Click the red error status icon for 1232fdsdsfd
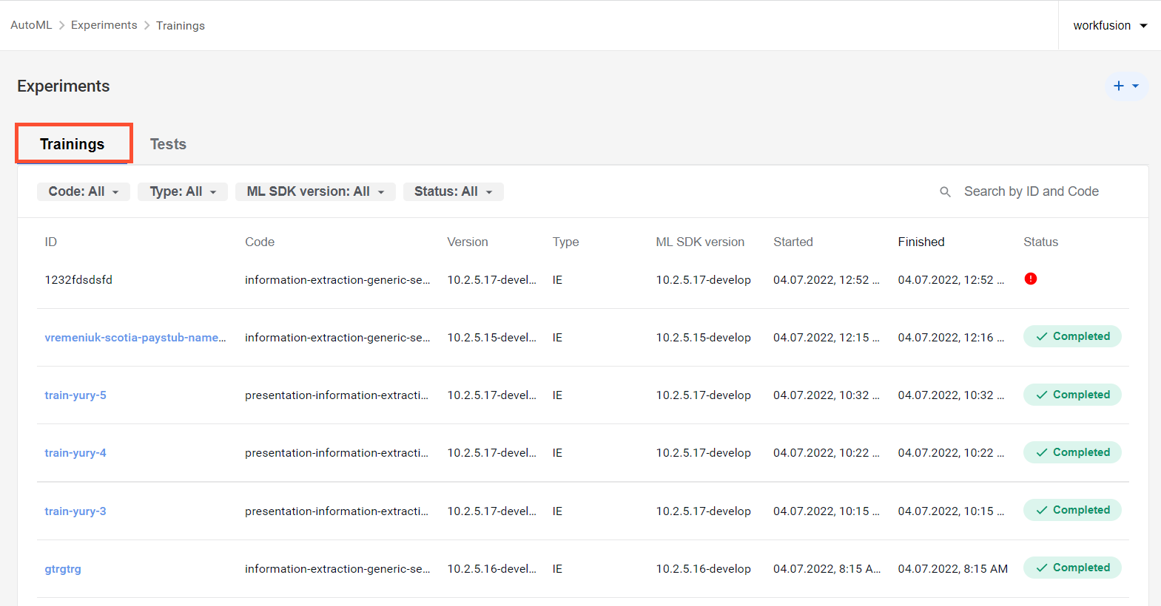Viewport: 1161px width, 606px height. tap(1030, 279)
